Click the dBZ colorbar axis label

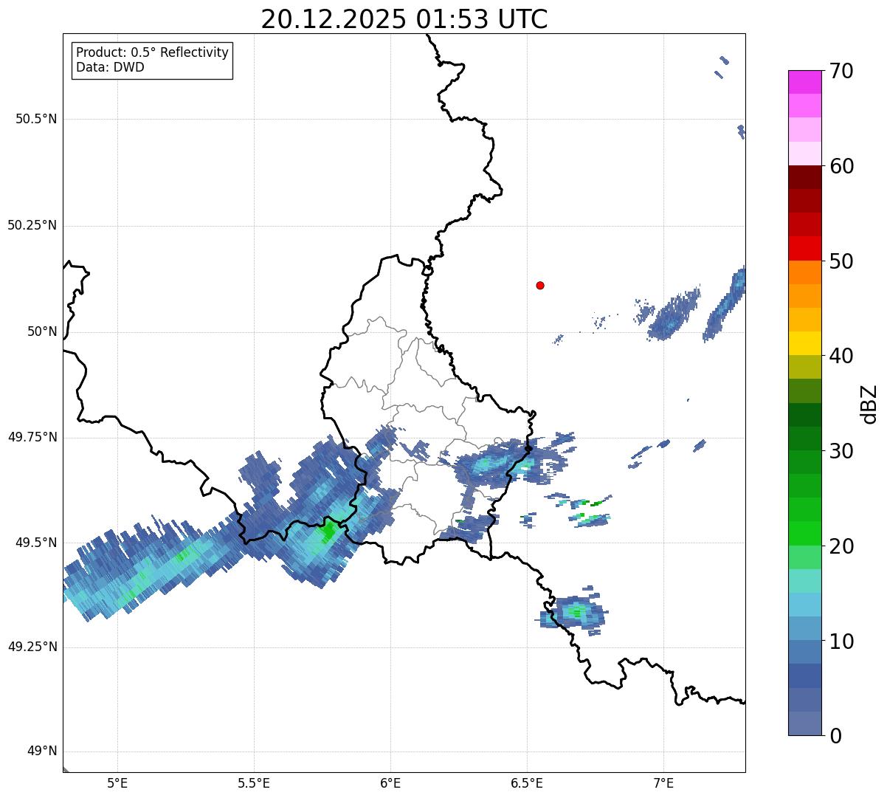(869, 403)
